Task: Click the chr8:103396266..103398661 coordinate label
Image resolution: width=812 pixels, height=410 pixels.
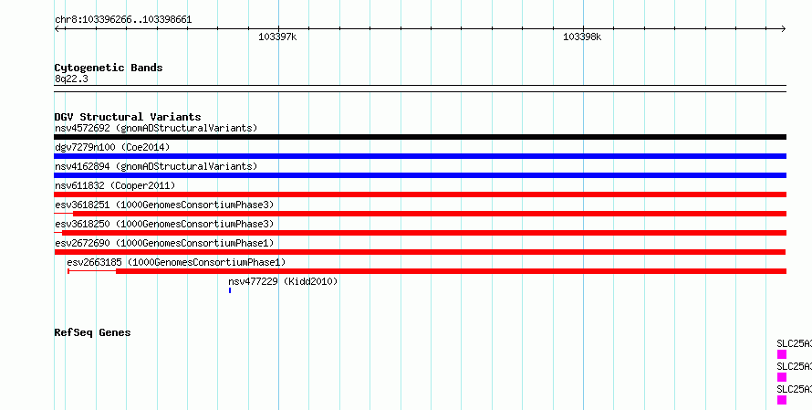Action: pyautogui.click(x=123, y=20)
